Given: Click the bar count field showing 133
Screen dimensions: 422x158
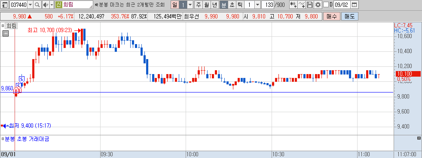Looking at the screenshot, I should 268,5.
